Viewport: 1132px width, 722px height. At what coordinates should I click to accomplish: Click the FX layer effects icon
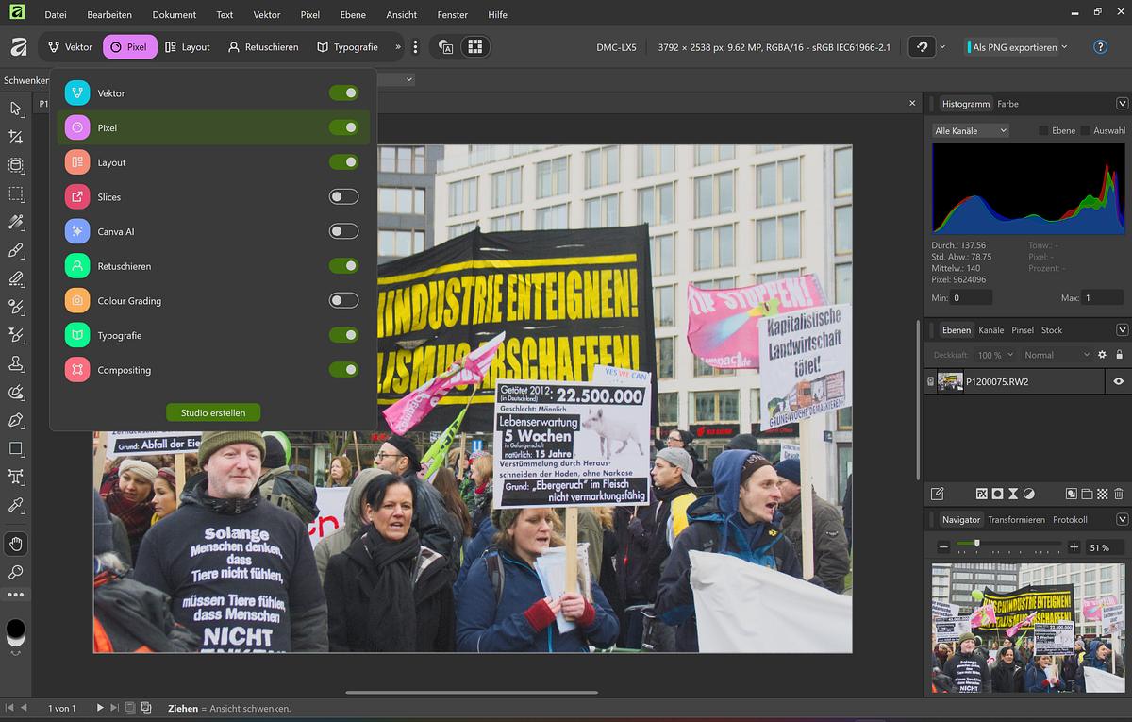pos(981,494)
